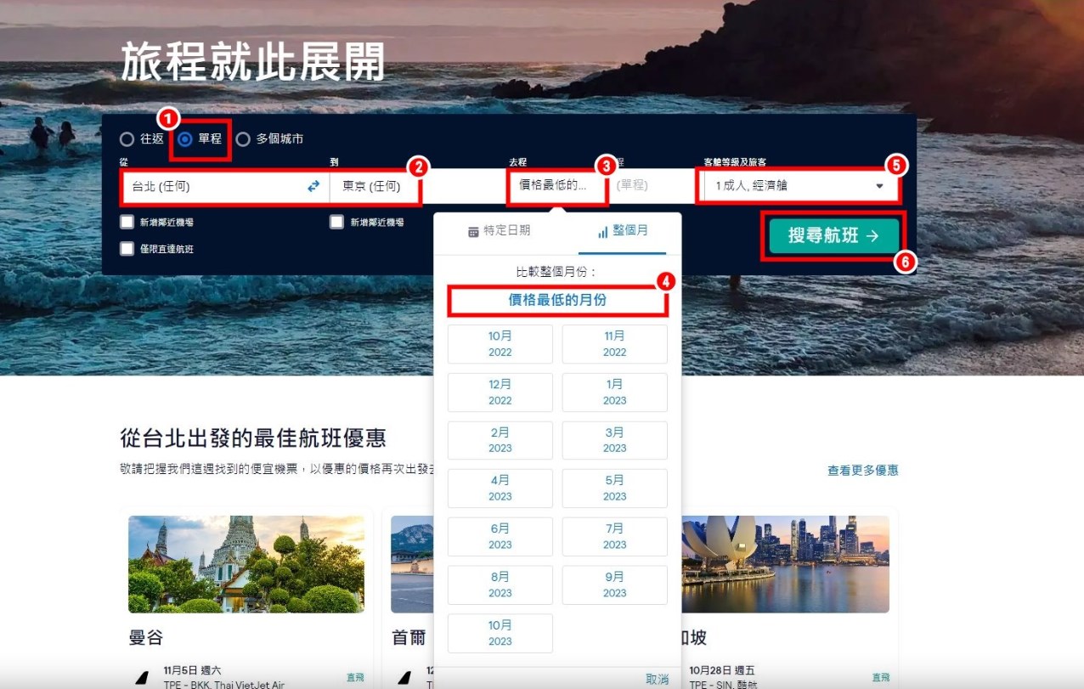Screen dimensions: 1084x689
Task: Enable 新增鄰近機場 checkbox under origin field
Action: (127, 222)
